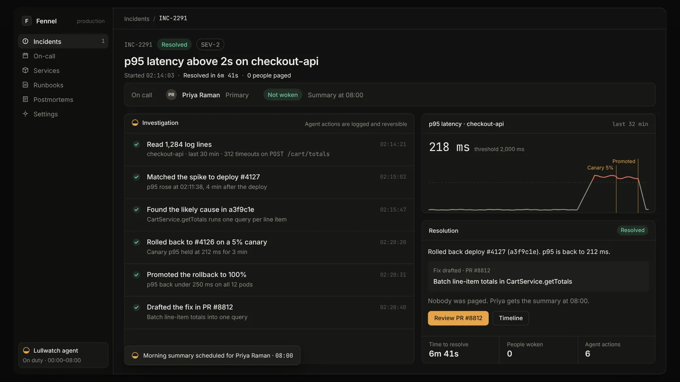The height and width of the screenshot is (382, 680).
Task: Open Services in the sidebar
Action: click(63, 70)
